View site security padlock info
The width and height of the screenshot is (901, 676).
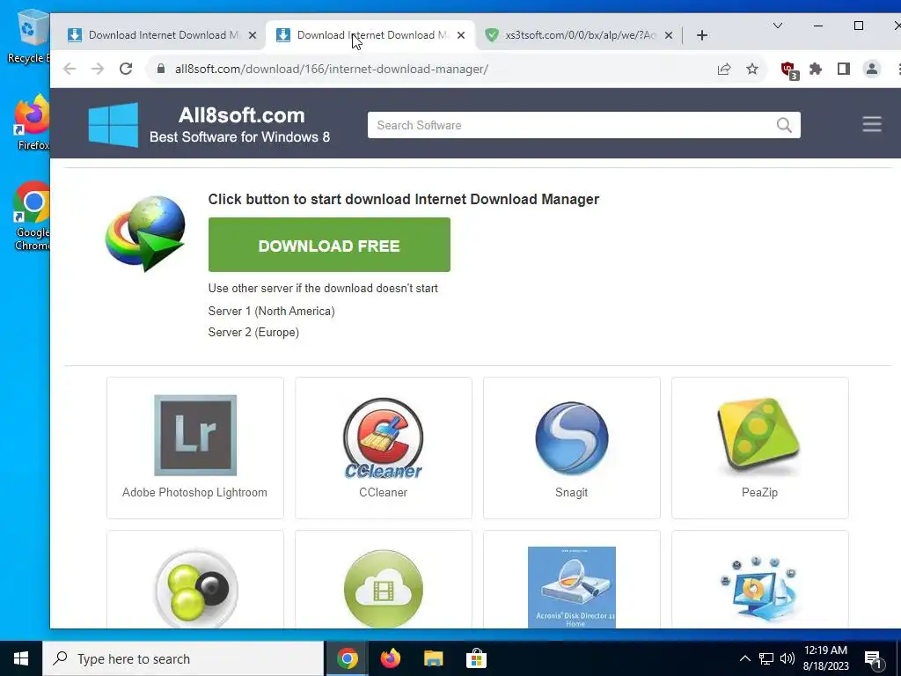[x=162, y=69]
